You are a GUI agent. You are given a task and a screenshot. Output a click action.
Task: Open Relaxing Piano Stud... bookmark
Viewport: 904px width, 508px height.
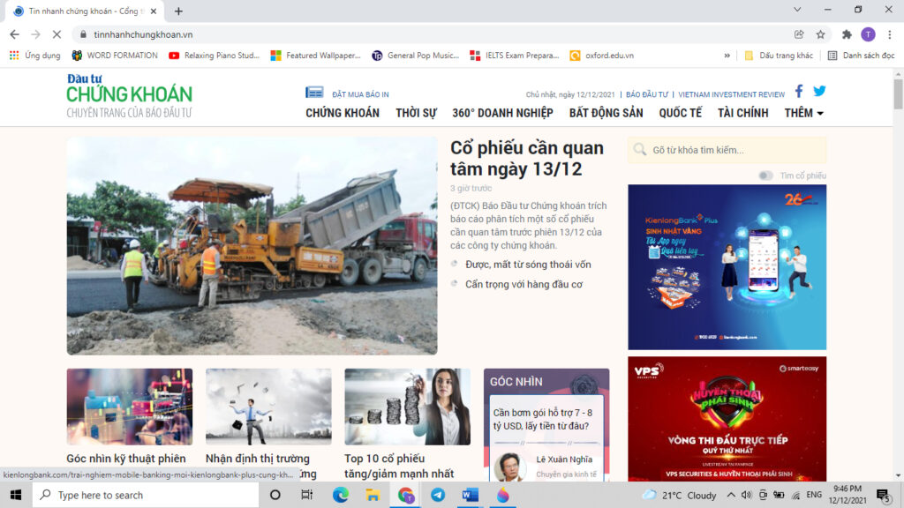[x=214, y=56]
